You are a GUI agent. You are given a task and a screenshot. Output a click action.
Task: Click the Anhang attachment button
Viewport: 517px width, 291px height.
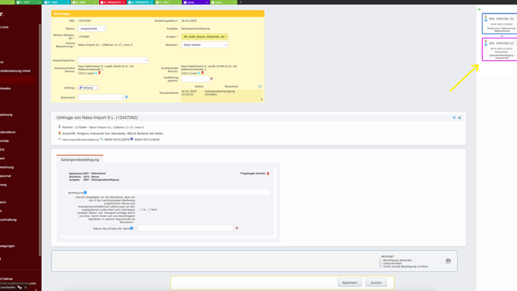pyautogui.click(x=88, y=88)
